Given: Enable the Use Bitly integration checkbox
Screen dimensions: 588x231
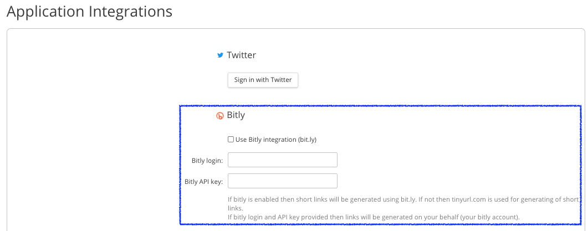Looking at the screenshot, I should coord(231,140).
